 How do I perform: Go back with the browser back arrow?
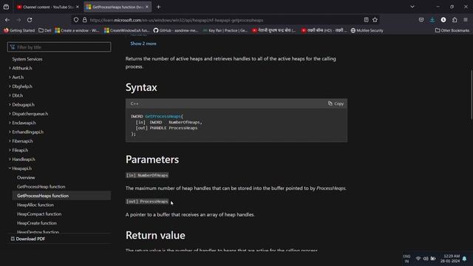click(7, 20)
